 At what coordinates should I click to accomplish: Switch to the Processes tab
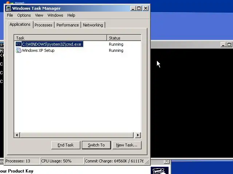(43, 25)
